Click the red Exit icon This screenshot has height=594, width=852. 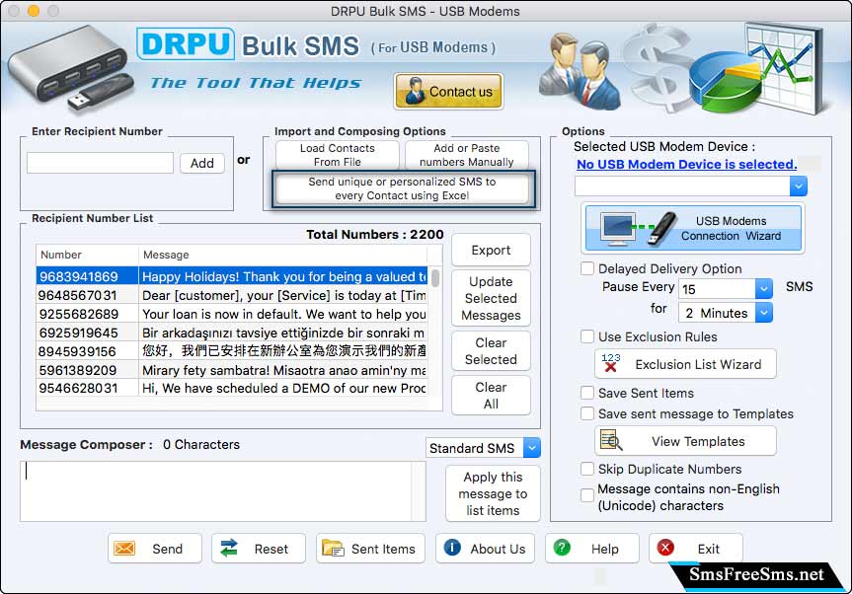666,549
